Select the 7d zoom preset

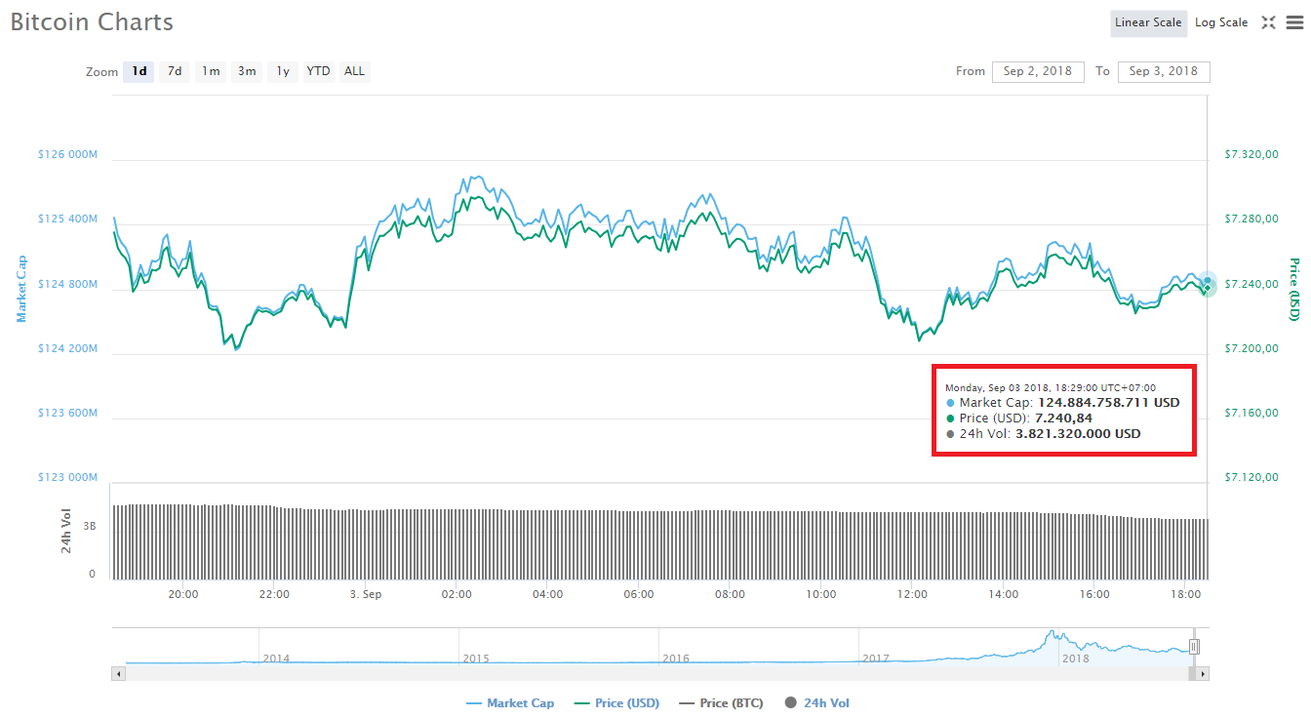click(174, 71)
